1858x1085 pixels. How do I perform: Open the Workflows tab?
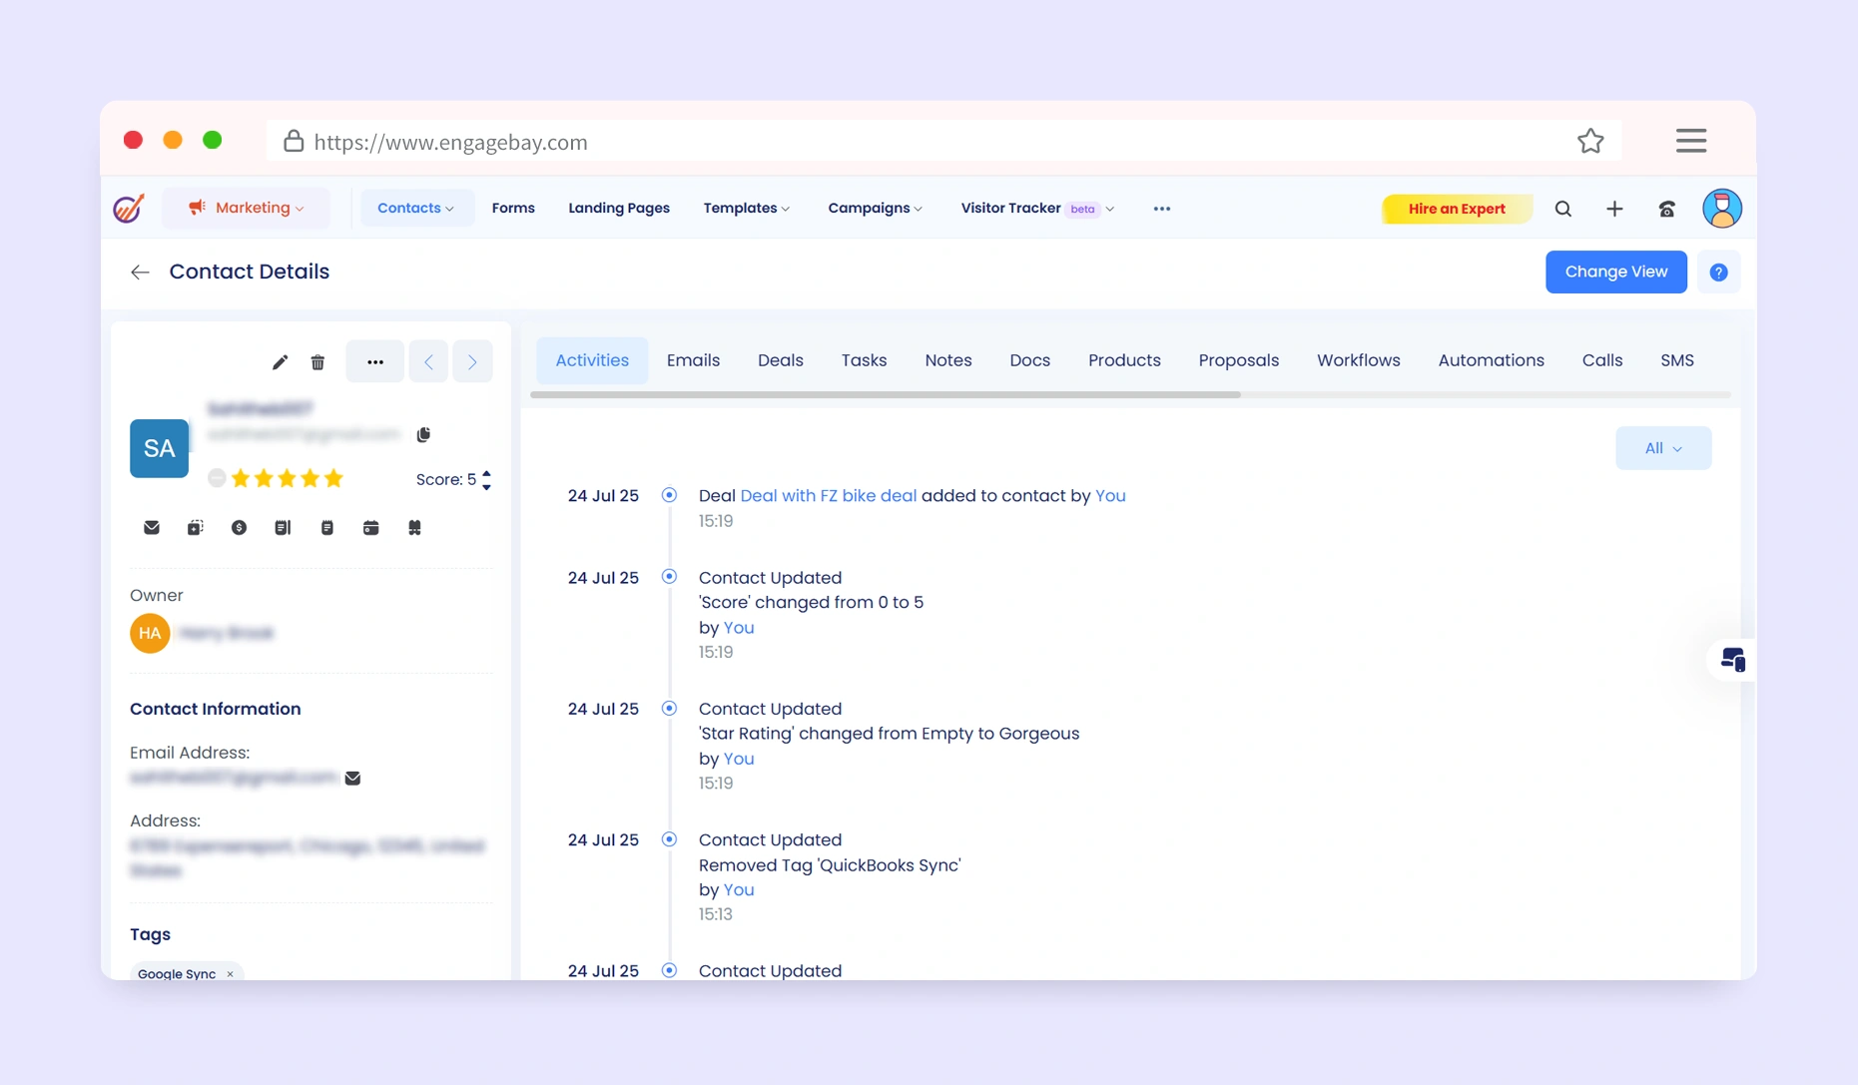click(1358, 360)
